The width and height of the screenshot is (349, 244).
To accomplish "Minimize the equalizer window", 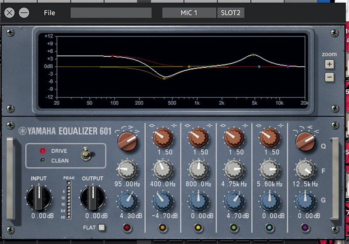I will pyautogui.click(x=24, y=13).
